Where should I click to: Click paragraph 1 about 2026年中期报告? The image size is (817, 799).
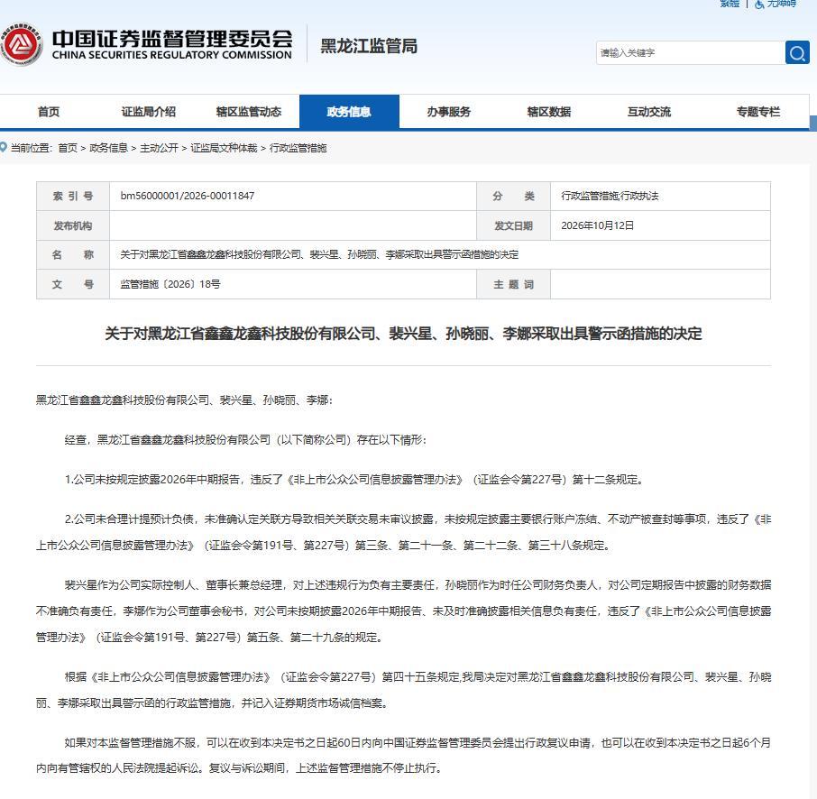[354, 480]
